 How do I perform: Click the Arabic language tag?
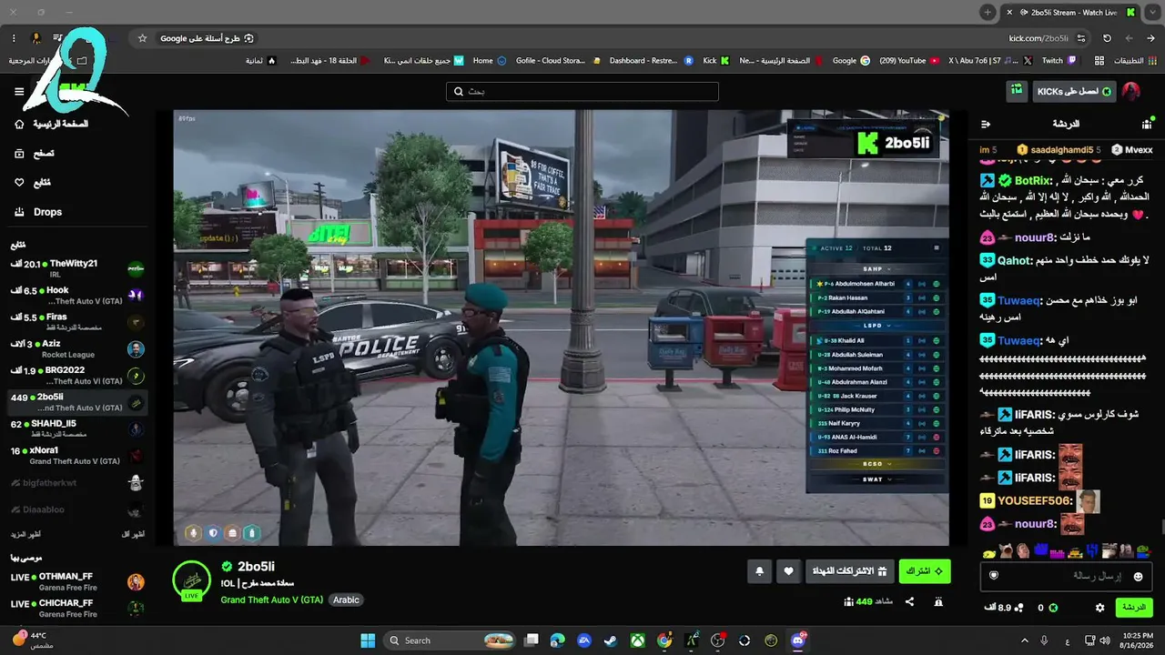(x=346, y=600)
